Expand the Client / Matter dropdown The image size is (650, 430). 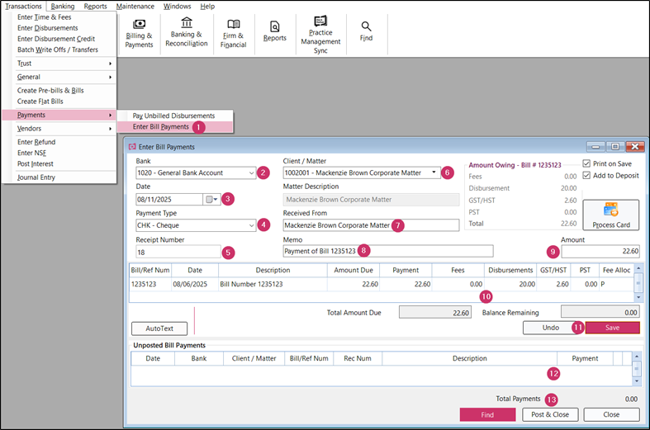coord(435,173)
